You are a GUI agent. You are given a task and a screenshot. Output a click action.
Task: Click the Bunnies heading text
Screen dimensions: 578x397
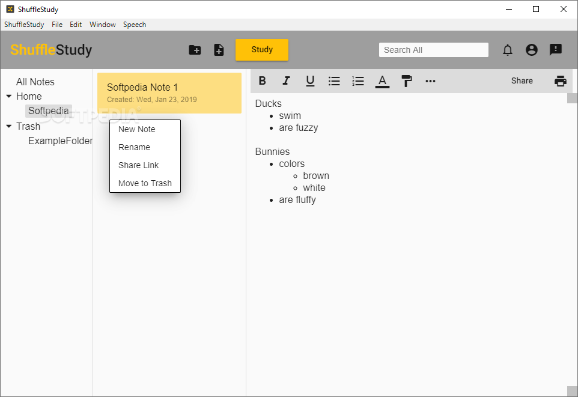tap(272, 151)
